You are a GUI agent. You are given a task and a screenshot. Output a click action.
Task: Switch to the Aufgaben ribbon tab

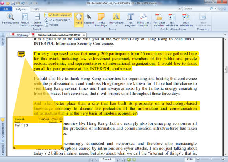click(x=21, y=9)
